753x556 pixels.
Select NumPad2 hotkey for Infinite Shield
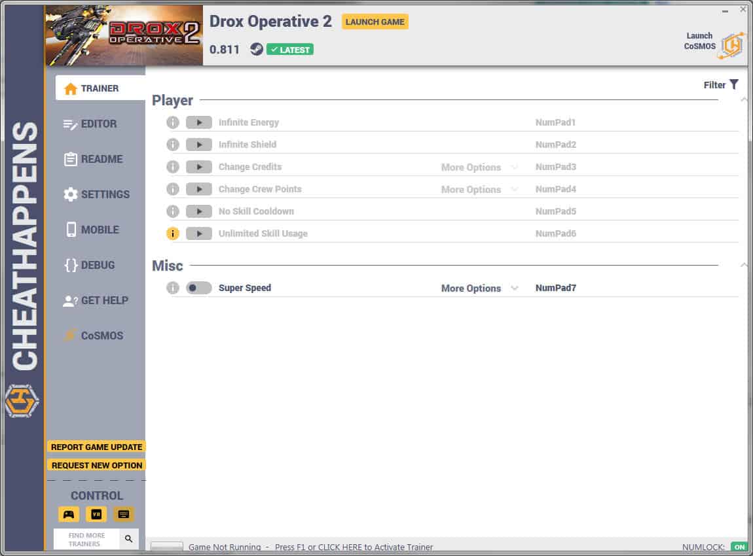click(x=556, y=145)
